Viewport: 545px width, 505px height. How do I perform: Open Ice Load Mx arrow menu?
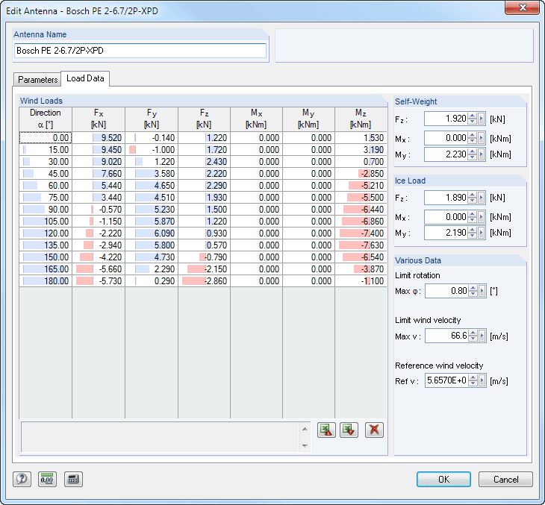point(482,217)
